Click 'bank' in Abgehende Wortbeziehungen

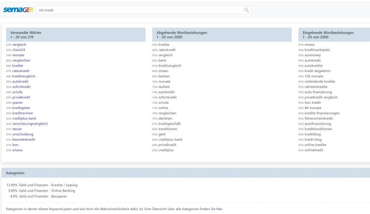162,61
